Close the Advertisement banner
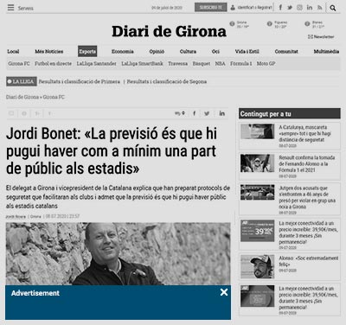Screen dimensions: 346x325 pyautogui.click(x=224, y=292)
